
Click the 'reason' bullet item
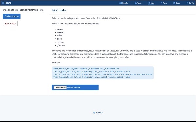pos(60,42)
